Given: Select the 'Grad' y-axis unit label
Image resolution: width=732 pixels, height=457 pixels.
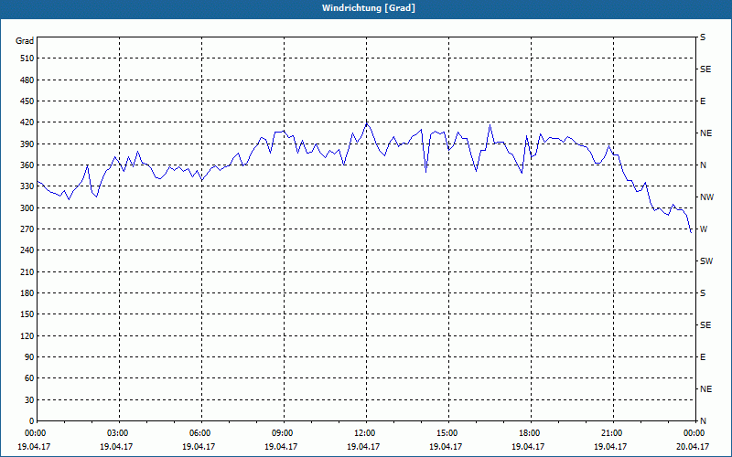Looking at the screenshot, I should click(x=25, y=41).
